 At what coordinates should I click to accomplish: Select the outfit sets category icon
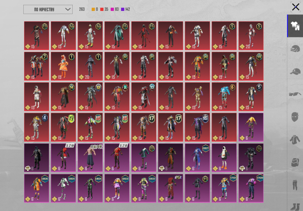pos(294,26)
